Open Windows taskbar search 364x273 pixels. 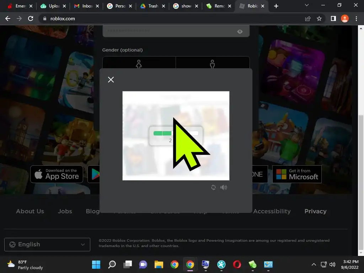[112, 264]
